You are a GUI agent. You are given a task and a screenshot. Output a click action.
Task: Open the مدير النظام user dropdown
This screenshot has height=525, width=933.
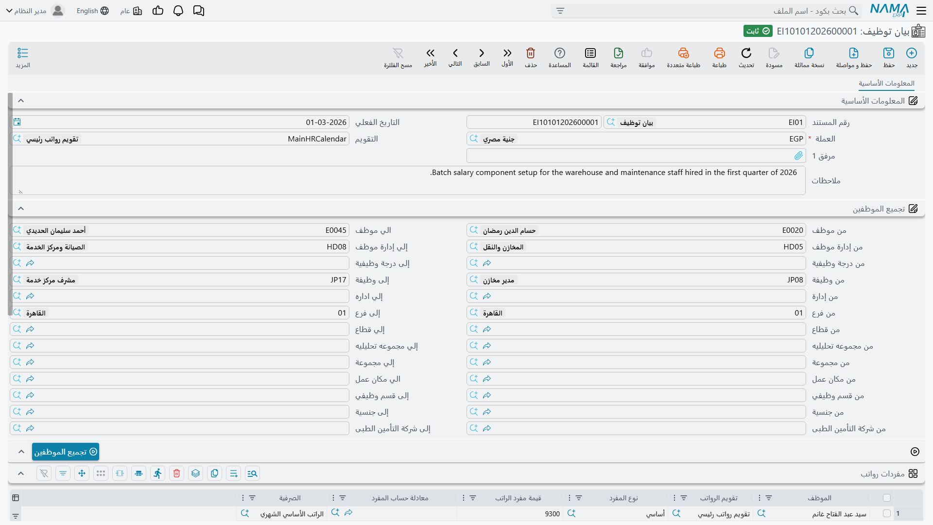tap(35, 11)
